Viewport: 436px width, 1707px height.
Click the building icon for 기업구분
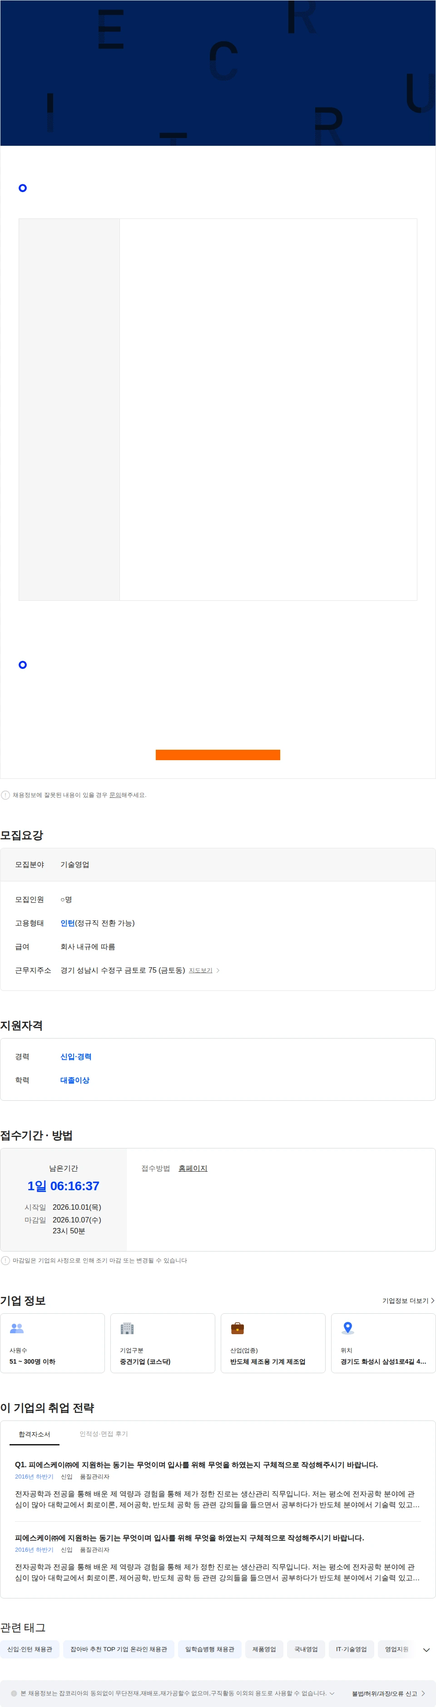click(127, 1329)
